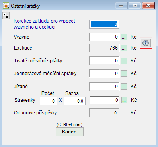Click the Stravenky Počet field
Viewport: 158px width, 147px height.
[48, 101]
